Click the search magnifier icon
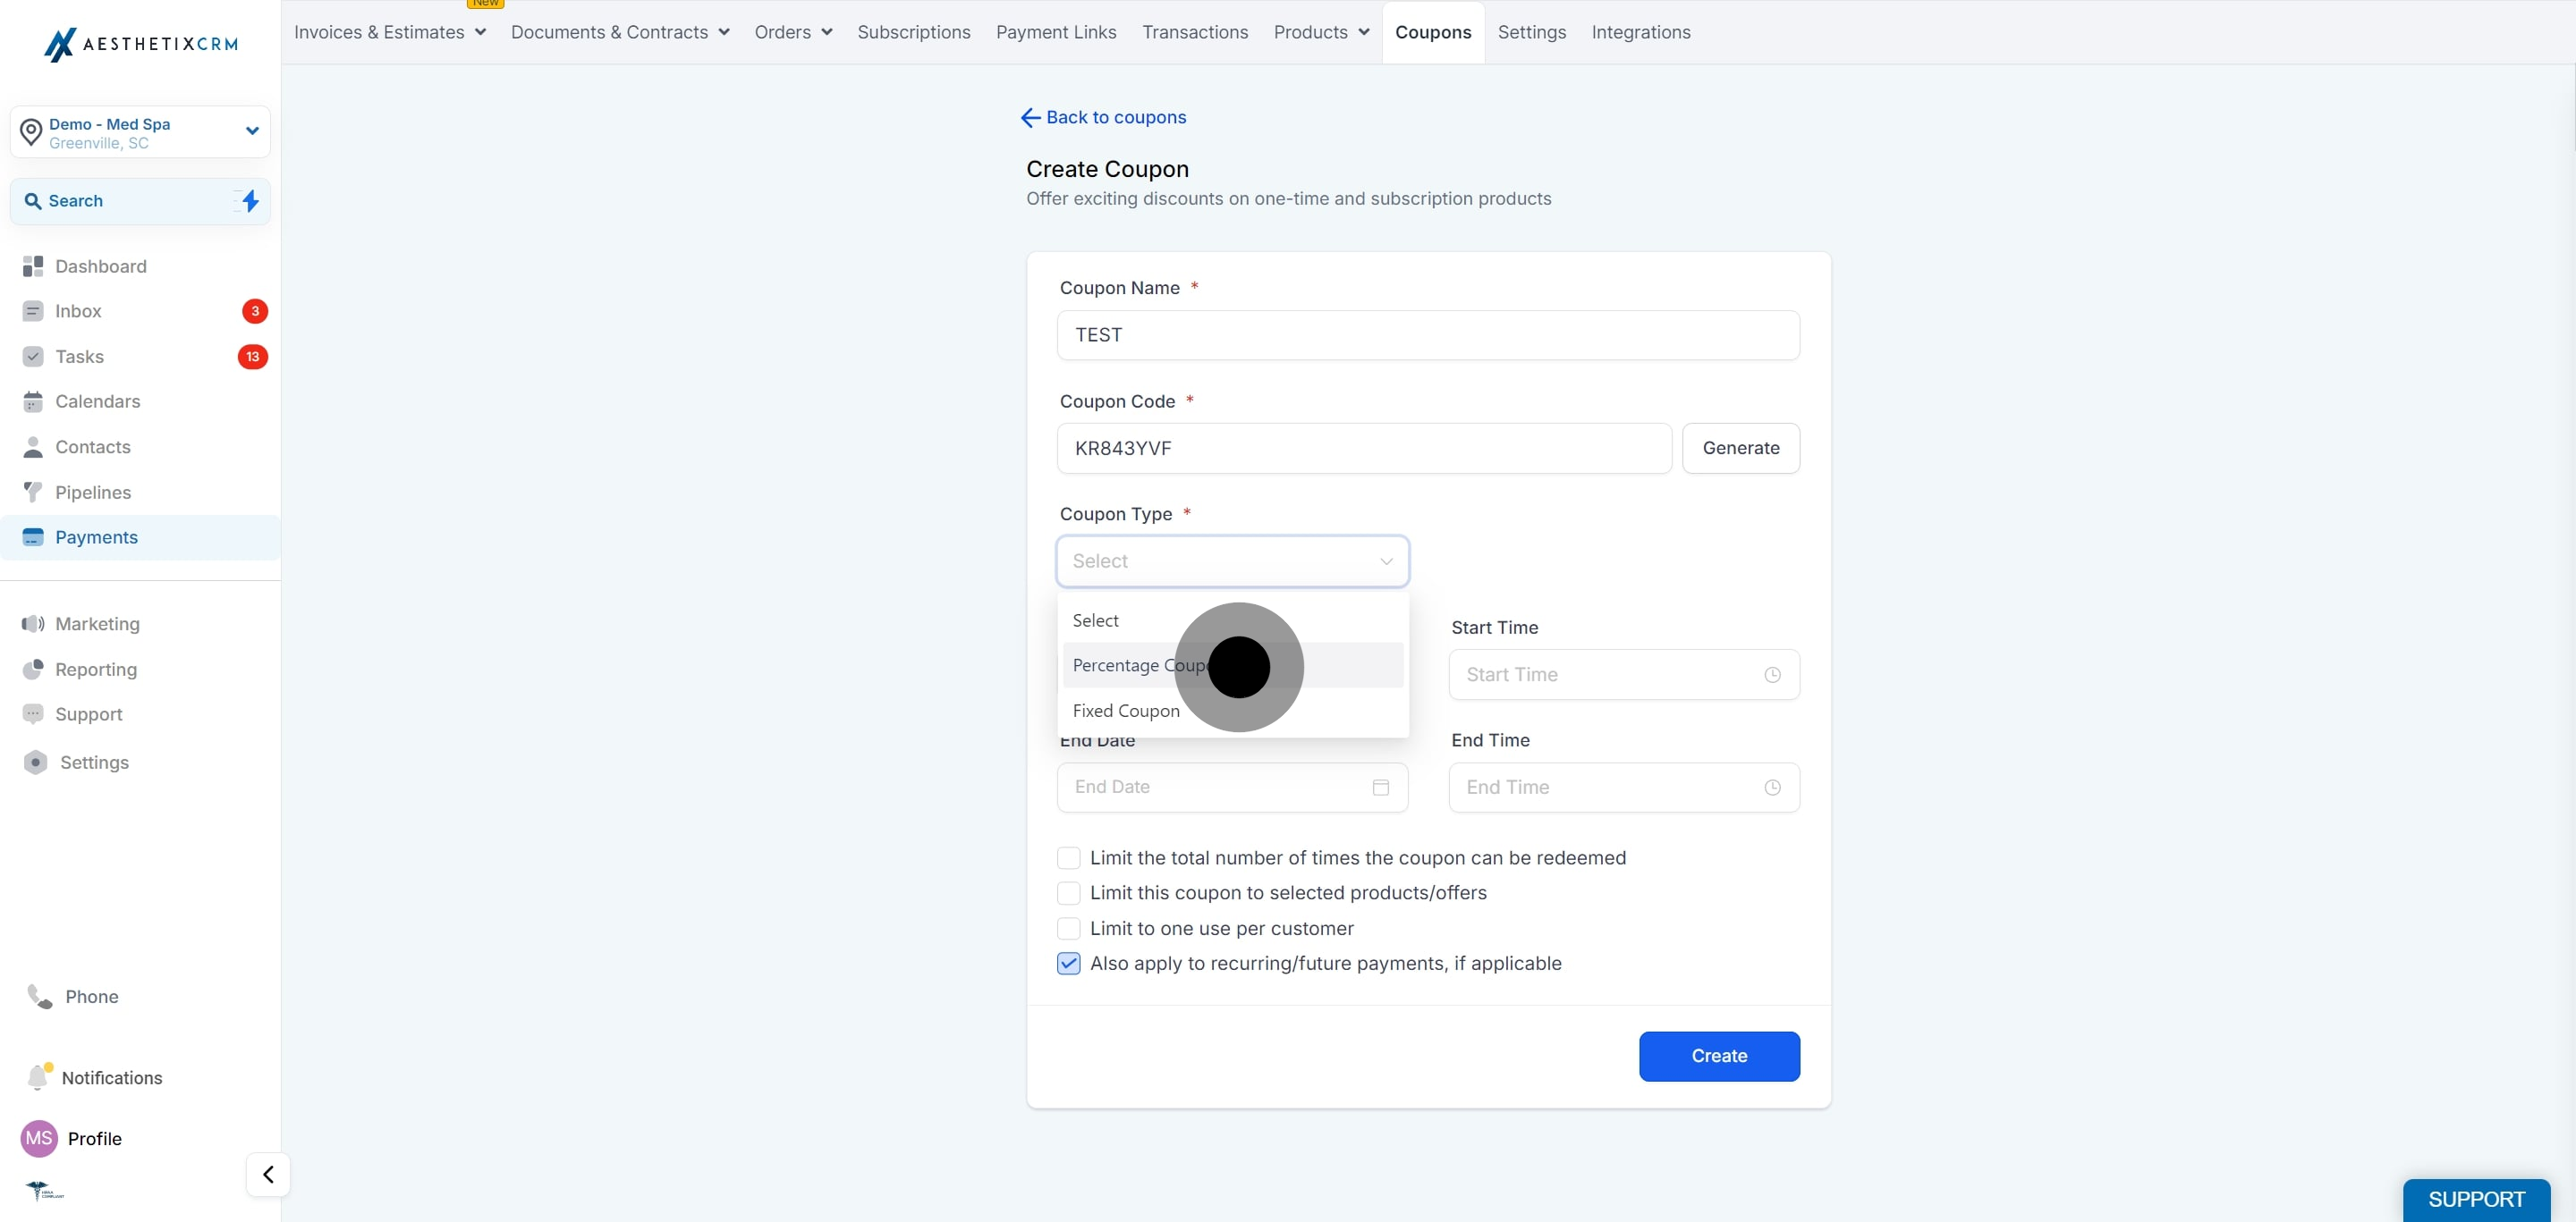The image size is (2576, 1222). click(33, 201)
